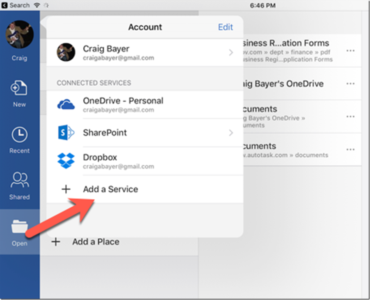This screenshot has width=370, height=300.
Task: Open more options for autotask.com documents
Action: coord(350,150)
